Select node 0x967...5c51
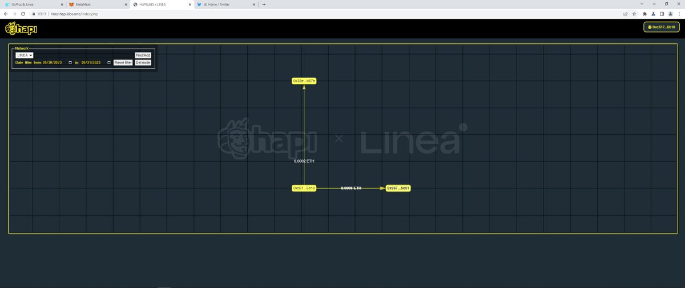The height and width of the screenshot is (288, 685). (x=398, y=188)
